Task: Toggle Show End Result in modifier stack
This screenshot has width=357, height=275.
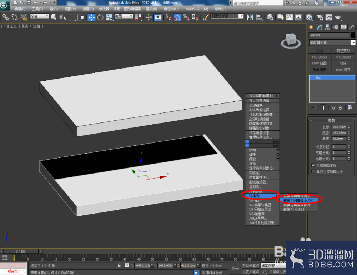Action: click(323, 108)
